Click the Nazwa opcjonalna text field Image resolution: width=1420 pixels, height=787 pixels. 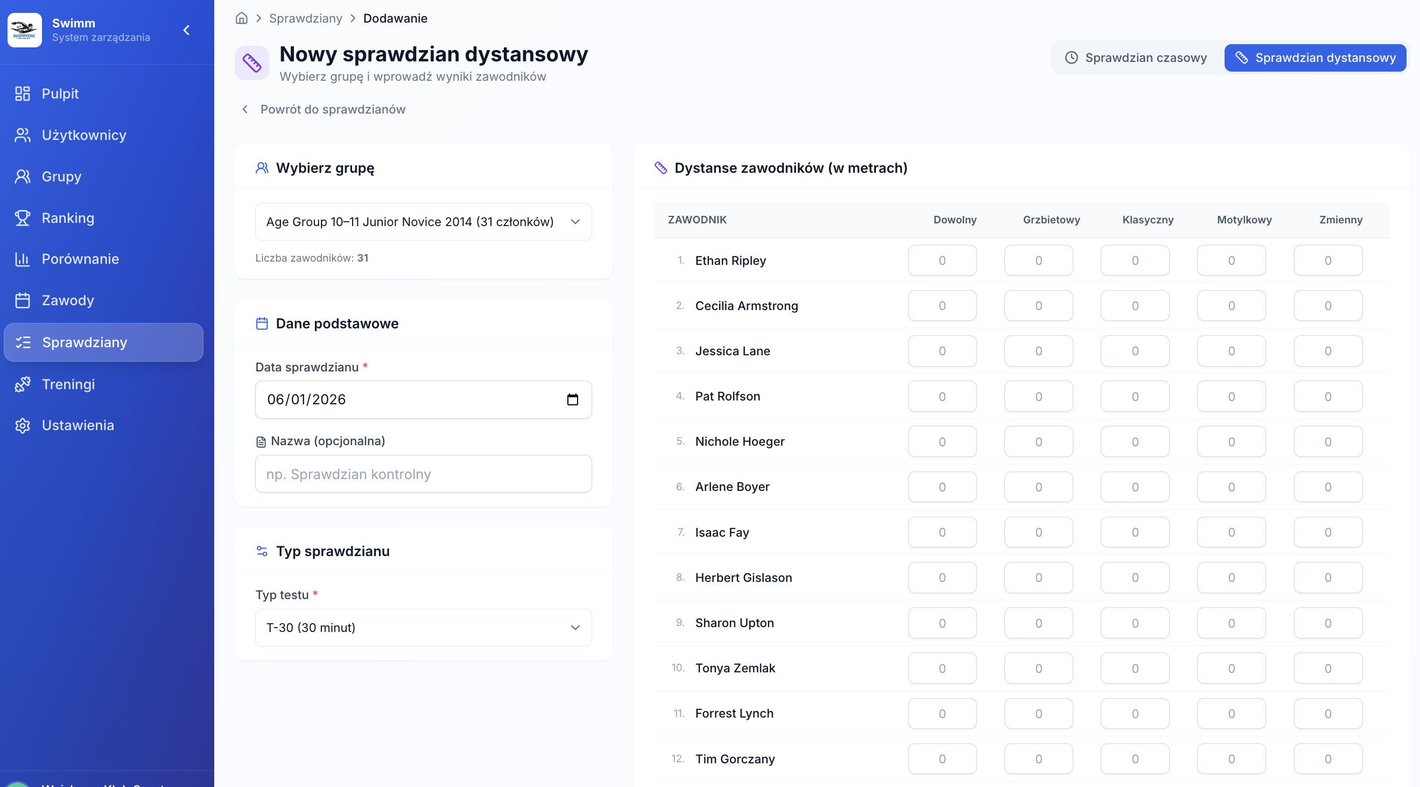423,473
